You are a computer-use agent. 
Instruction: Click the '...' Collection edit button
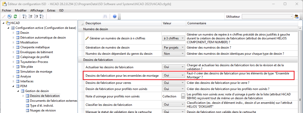tap(183, 96)
